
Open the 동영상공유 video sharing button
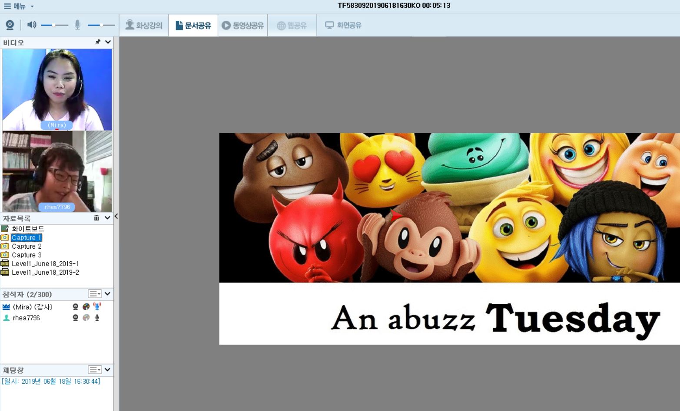[x=243, y=25]
